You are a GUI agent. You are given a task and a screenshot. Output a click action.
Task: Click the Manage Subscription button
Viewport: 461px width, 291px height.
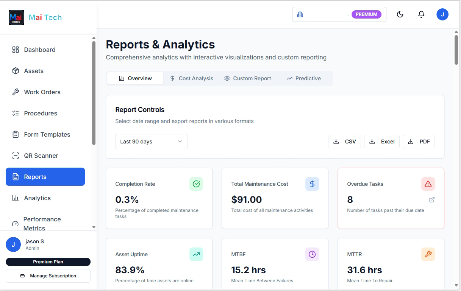click(x=48, y=275)
